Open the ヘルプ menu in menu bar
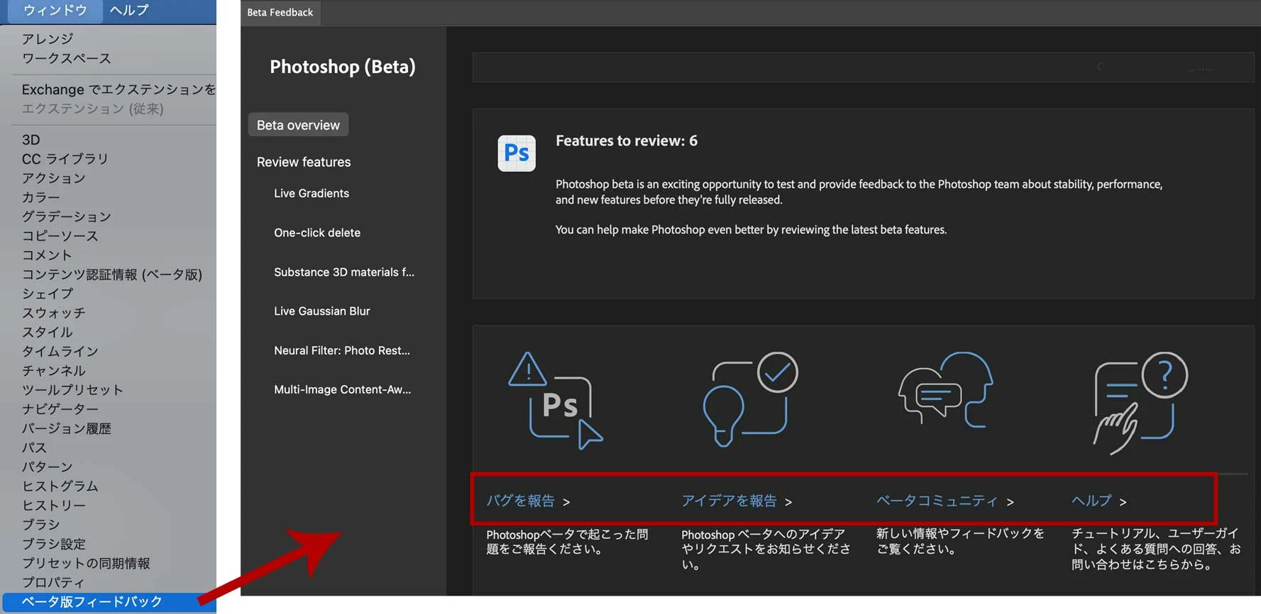 [x=129, y=11]
